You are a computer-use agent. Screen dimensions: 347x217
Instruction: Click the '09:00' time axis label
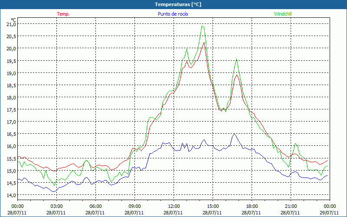(x=134, y=207)
